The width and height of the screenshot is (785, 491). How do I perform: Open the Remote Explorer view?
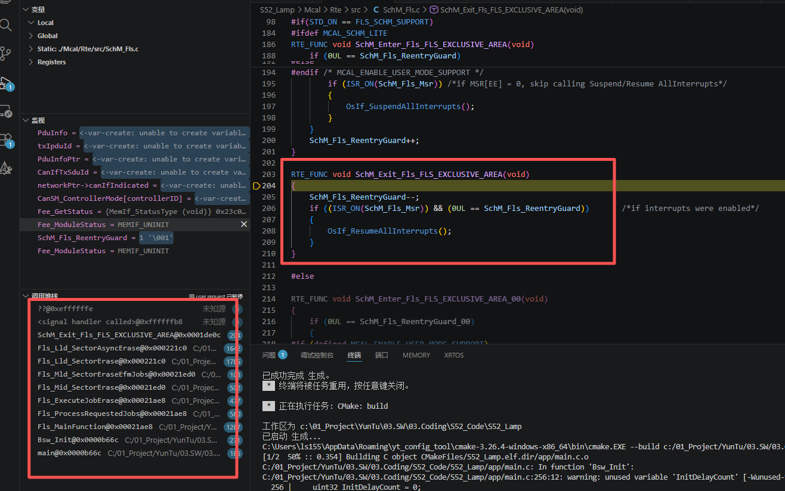[x=6, y=111]
